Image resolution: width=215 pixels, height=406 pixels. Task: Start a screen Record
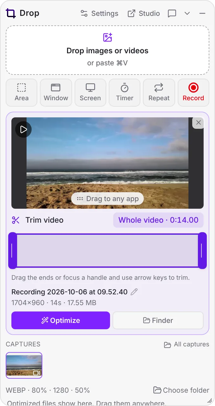193,92
